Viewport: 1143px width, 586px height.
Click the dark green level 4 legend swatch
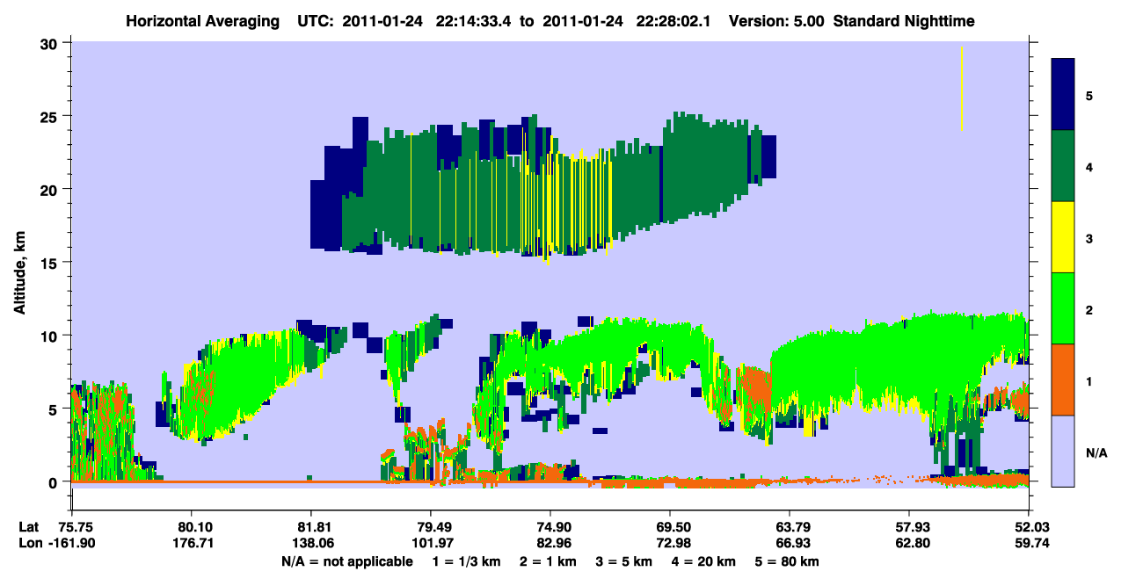(1064, 165)
